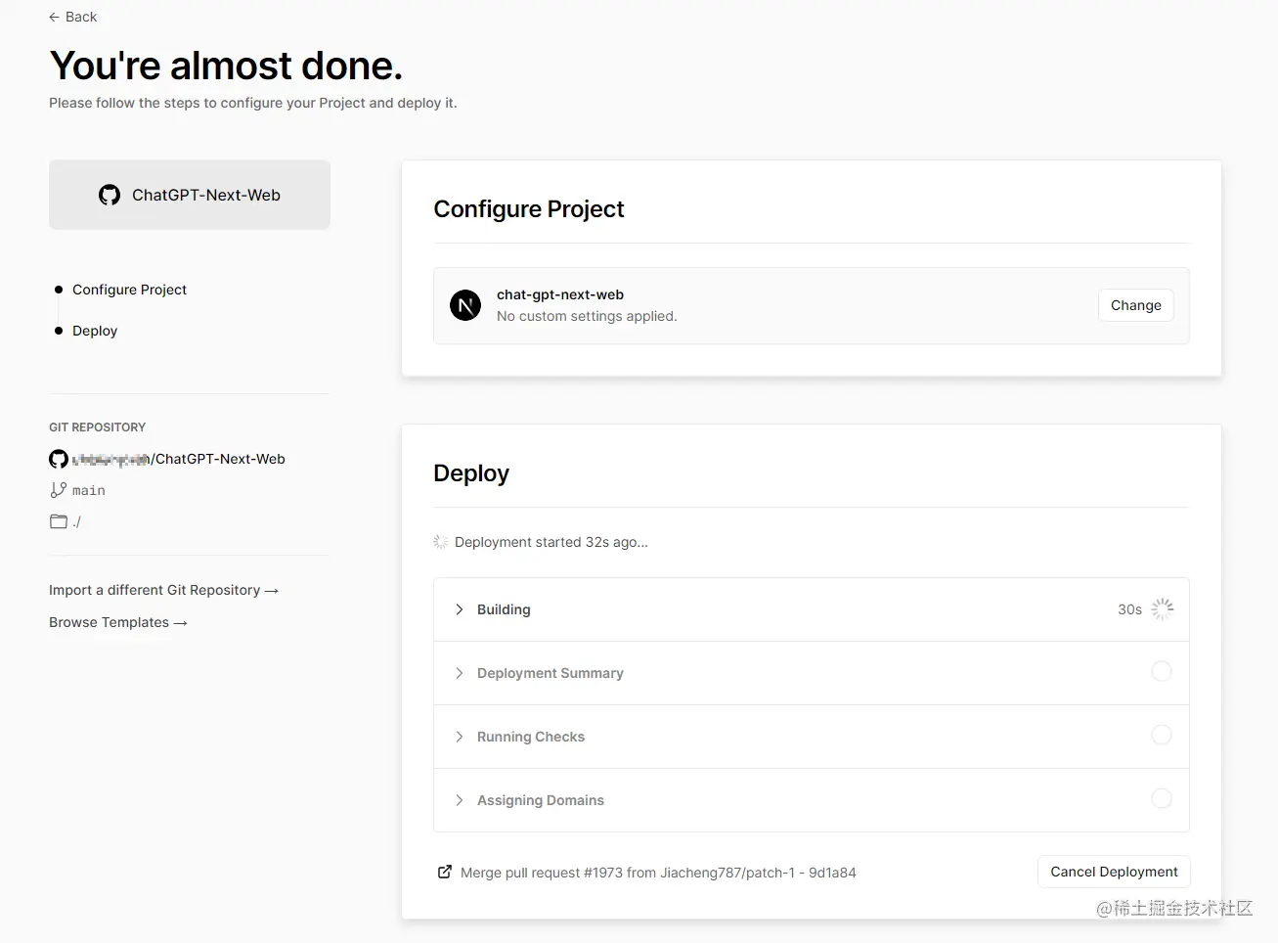The height and width of the screenshot is (943, 1278).
Task: Select the ChatGPT-Next-Web repository card
Action: 190,195
